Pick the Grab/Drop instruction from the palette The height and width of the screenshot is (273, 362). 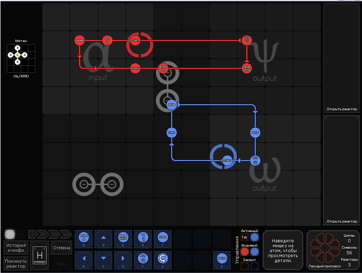[x=123, y=237]
